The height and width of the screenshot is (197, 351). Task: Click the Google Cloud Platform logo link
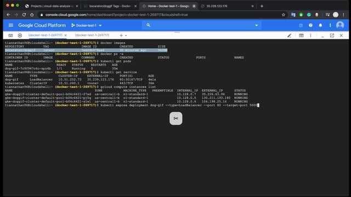coord(42,26)
